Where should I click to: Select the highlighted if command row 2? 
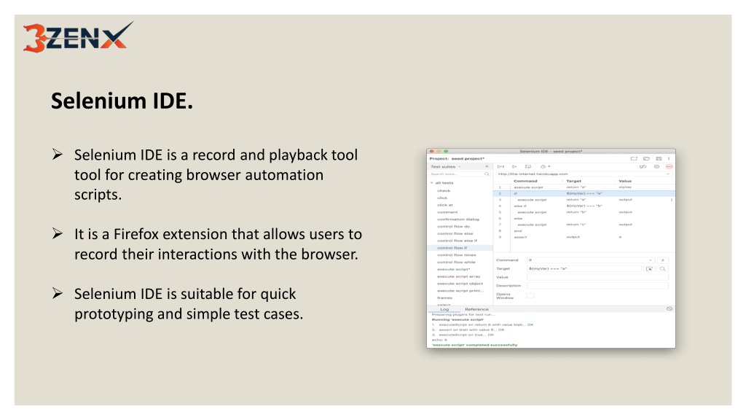(584, 194)
